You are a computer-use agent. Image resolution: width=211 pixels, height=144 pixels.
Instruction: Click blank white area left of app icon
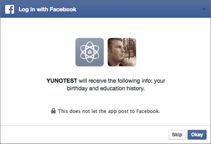pos(40,52)
